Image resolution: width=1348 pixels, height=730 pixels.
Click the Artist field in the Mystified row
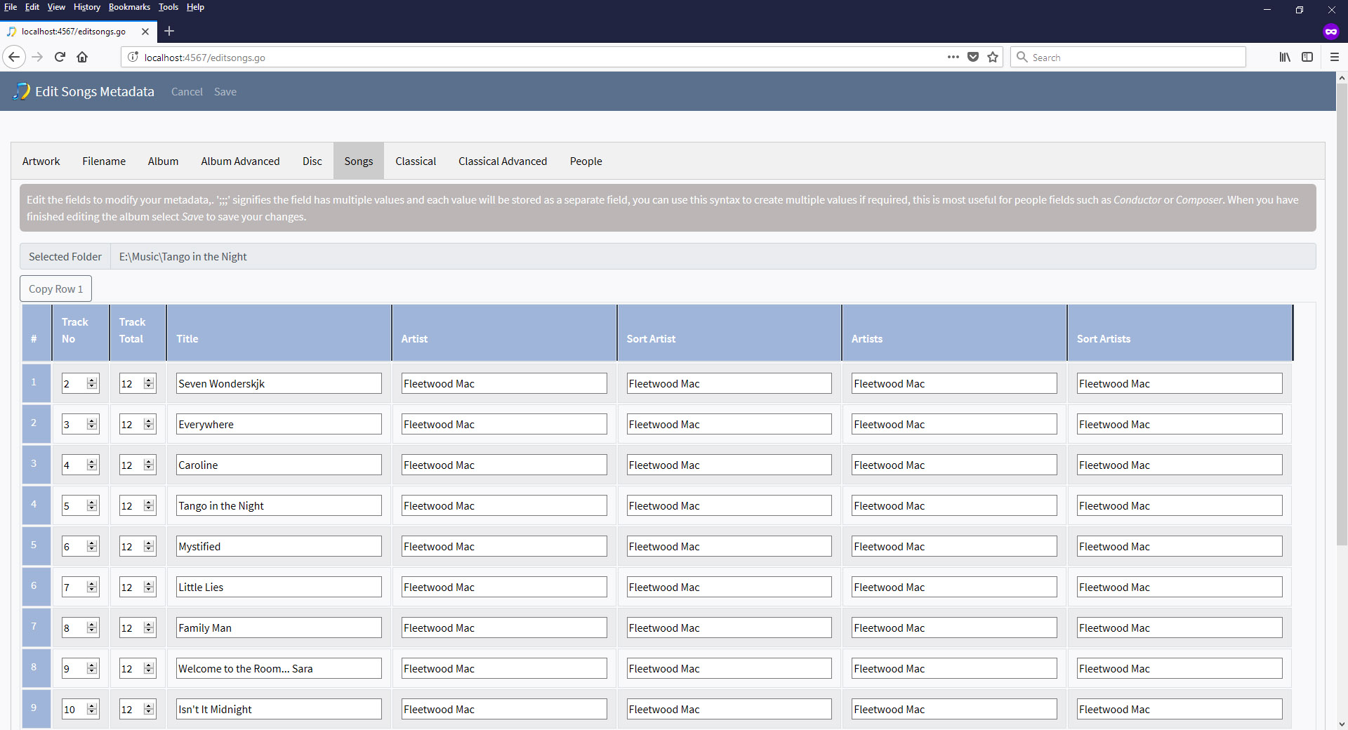pos(504,546)
